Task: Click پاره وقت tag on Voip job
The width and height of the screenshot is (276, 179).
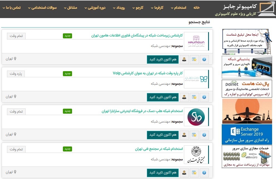Action: [16, 74]
